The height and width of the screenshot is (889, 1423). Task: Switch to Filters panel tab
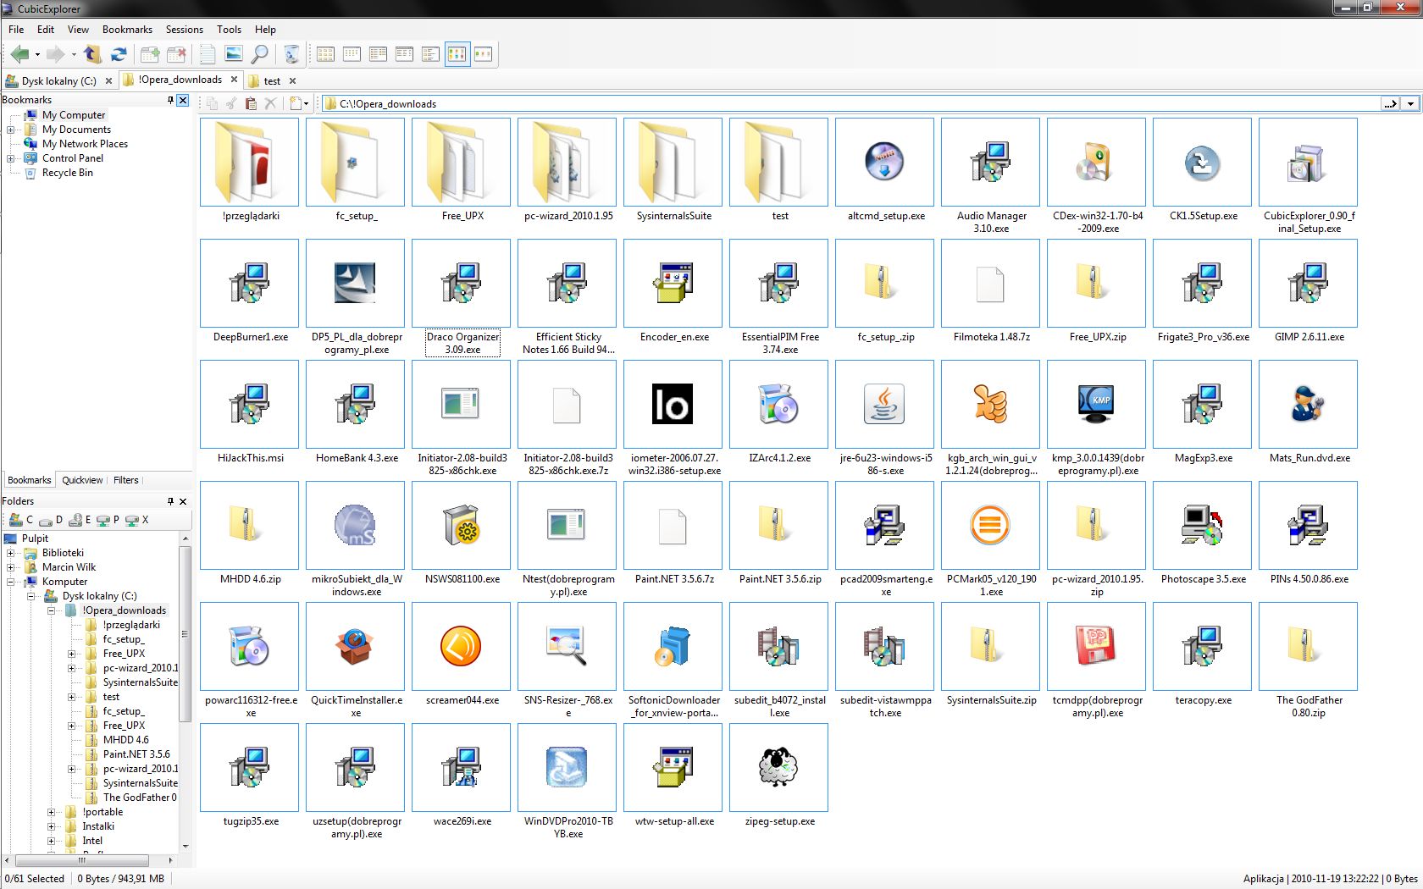coord(125,480)
